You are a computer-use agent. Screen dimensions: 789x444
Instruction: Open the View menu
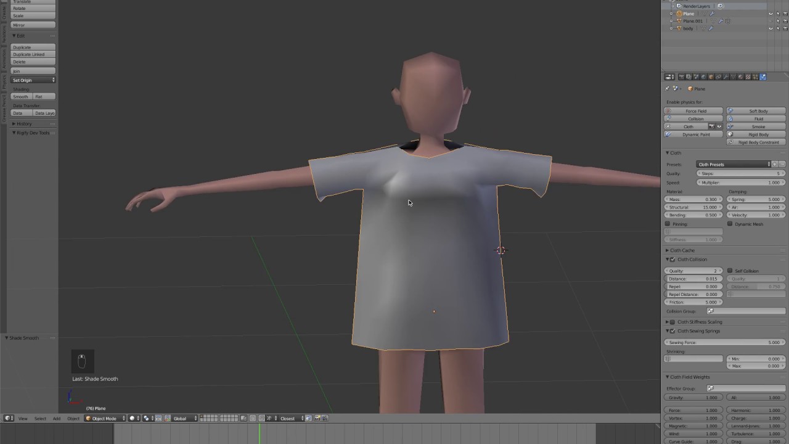[23, 418]
